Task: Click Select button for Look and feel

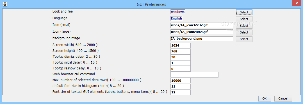Action: pyautogui.click(x=244, y=12)
